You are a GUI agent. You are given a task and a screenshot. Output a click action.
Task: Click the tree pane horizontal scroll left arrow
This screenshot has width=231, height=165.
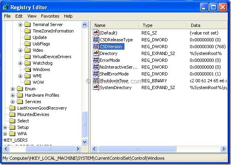[6, 149]
